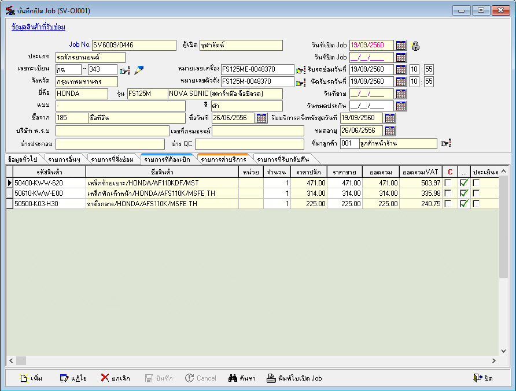Open calendar for หมดอายุ date

[390, 131]
